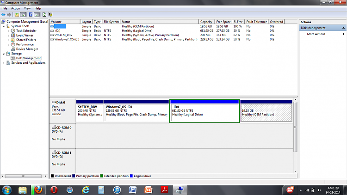
Task: Click the Up one level folder icon
Action: coord(17,15)
